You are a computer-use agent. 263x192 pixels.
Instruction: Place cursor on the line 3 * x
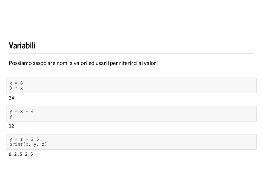[16, 88]
